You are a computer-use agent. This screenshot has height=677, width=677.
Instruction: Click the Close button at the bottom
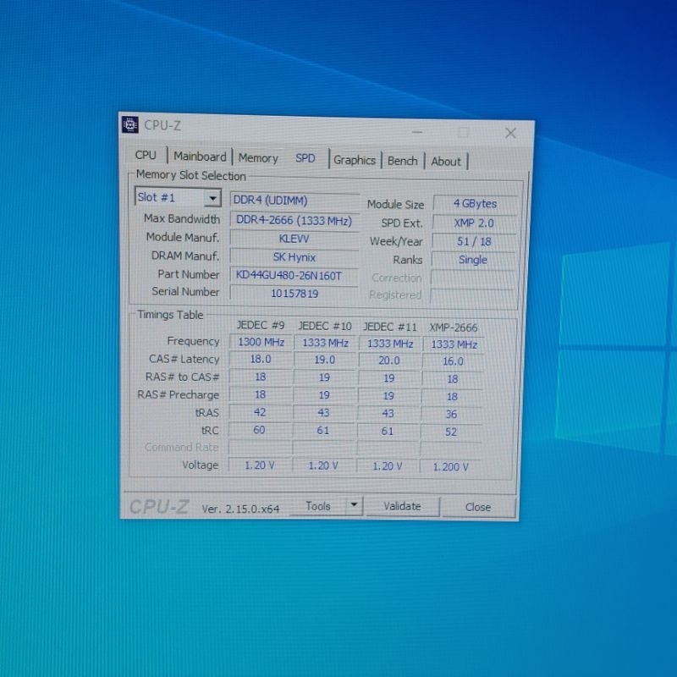coord(478,507)
